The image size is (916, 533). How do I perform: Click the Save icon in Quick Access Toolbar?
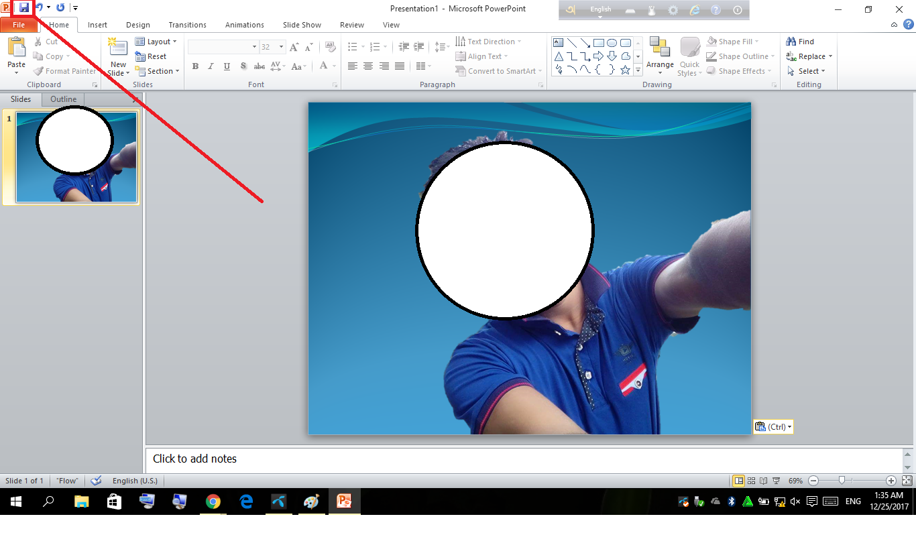(24, 8)
